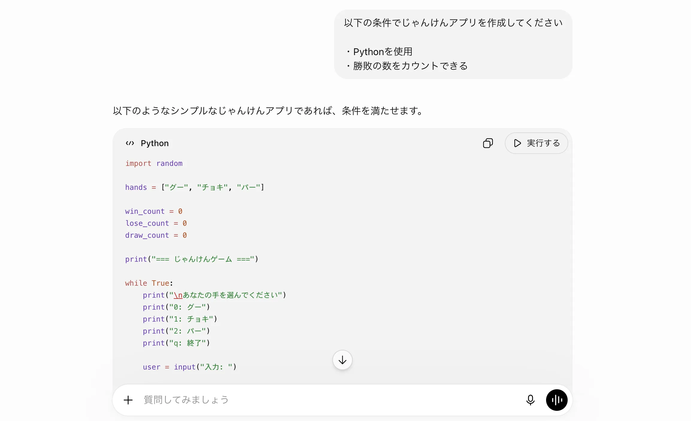The height and width of the screenshot is (421, 691).
Task: Click the print あなたの手を選んでください line
Action: tap(214, 295)
